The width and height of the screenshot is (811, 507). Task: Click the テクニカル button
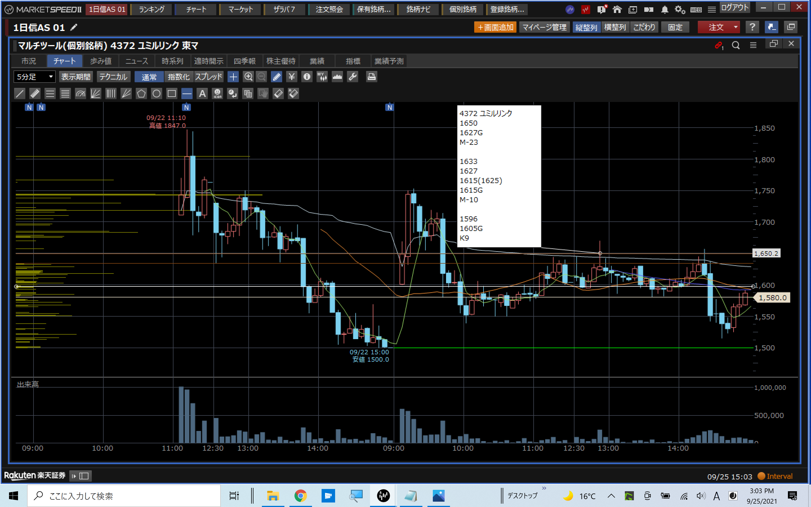(113, 77)
